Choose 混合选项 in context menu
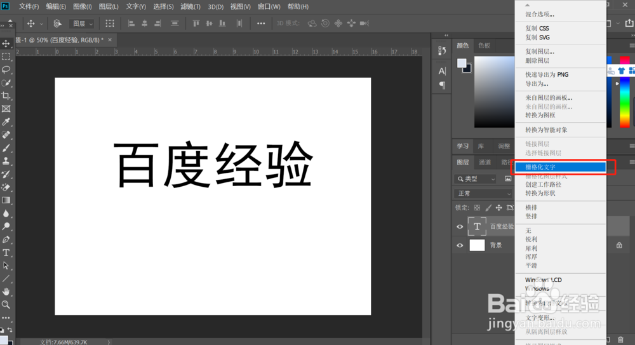Image resolution: width=635 pixels, height=345 pixels. [561, 14]
